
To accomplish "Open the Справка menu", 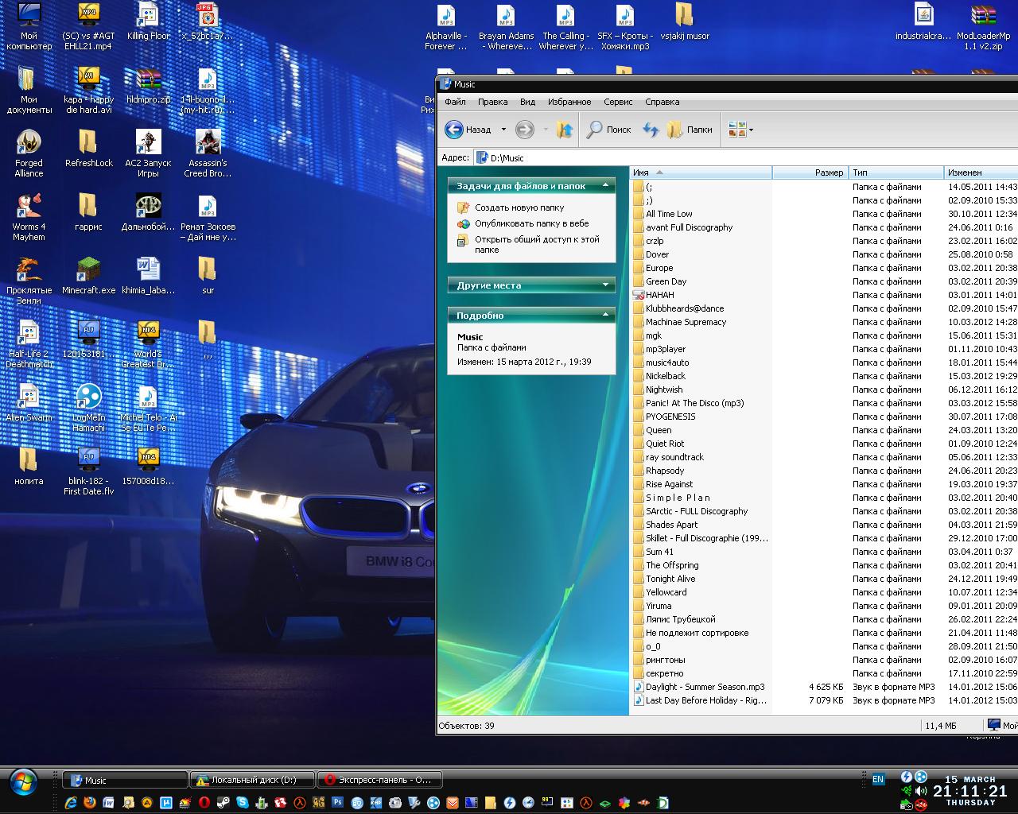I will [x=662, y=102].
